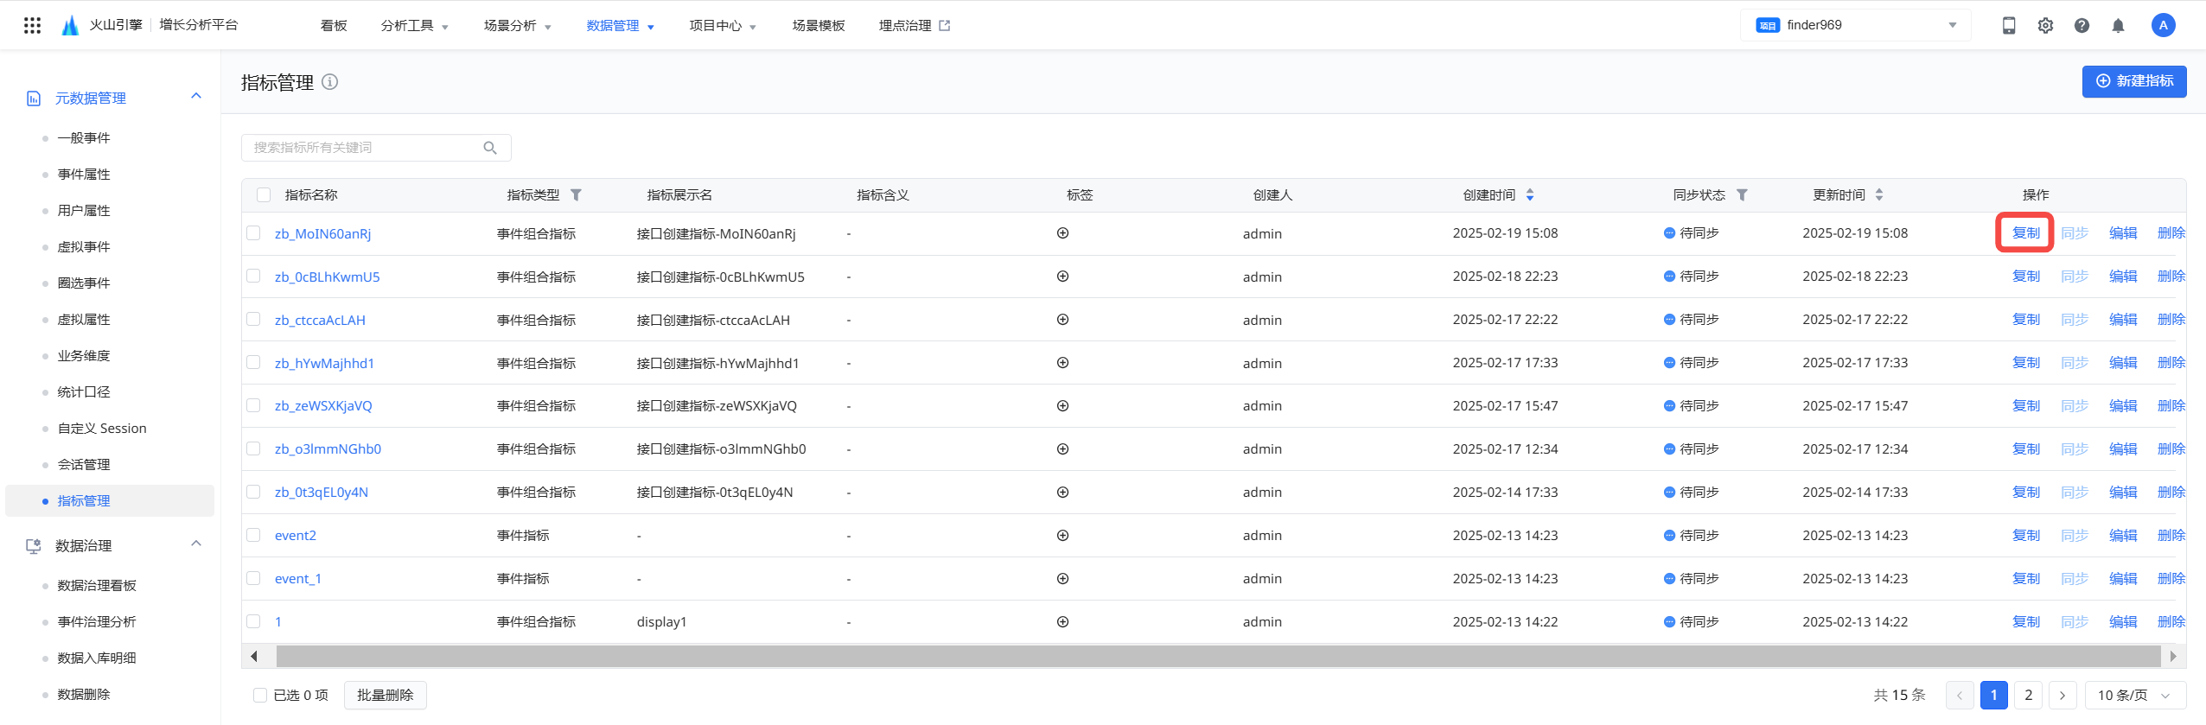Screen dimensions: 2206x725
Task: Add tag to zb_MoIN60anRj row
Action: (1063, 233)
